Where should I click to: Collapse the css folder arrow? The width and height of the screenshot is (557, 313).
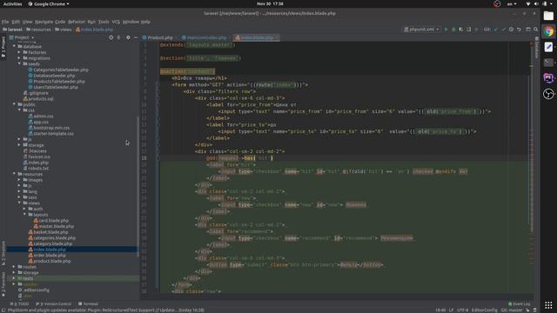pyautogui.click(x=19, y=110)
